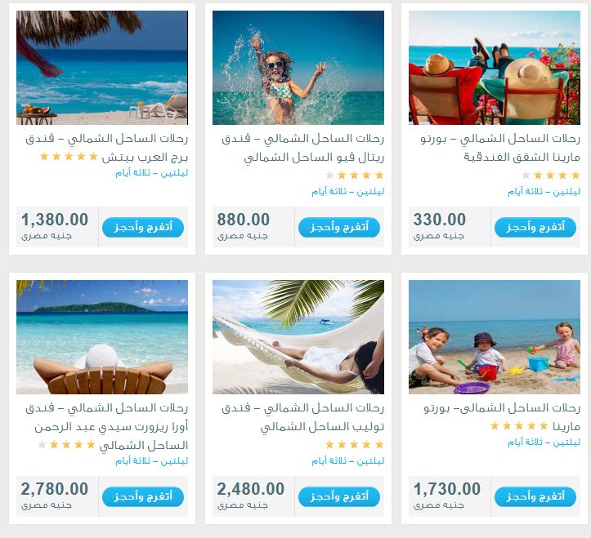Click the book button for the 1,380.00 trip
Image resolution: width=591 pixels, height=538 pixels.
(x=143, y=228)
